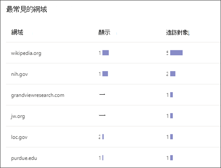Select grandviewresearch.com domain entry
Image resolution: width=221 pixels, height=168 pixels.
37,95
